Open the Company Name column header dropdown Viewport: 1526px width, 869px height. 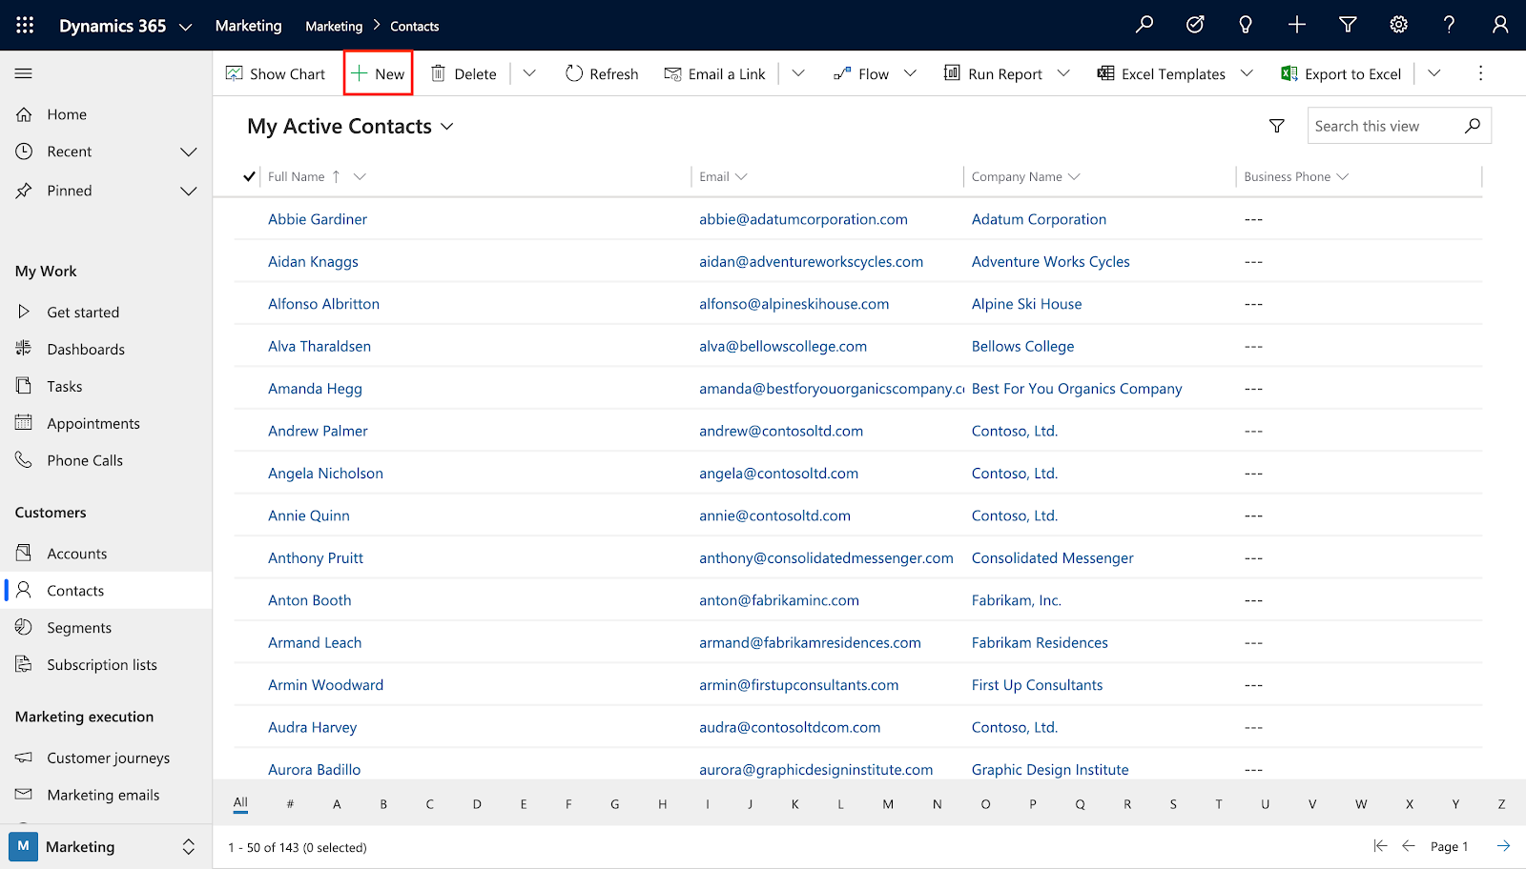(x=1075, y=176)
